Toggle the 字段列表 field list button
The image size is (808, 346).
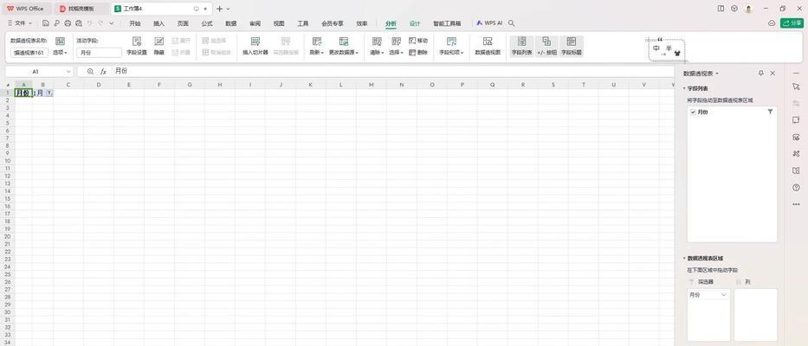tap(521, 46)
